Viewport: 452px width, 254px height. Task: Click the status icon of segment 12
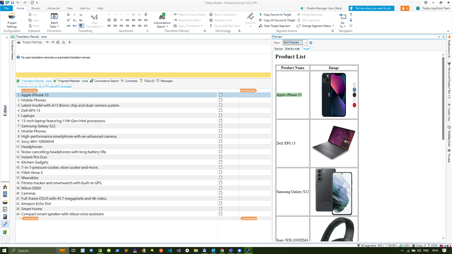[x=221, y=152]
